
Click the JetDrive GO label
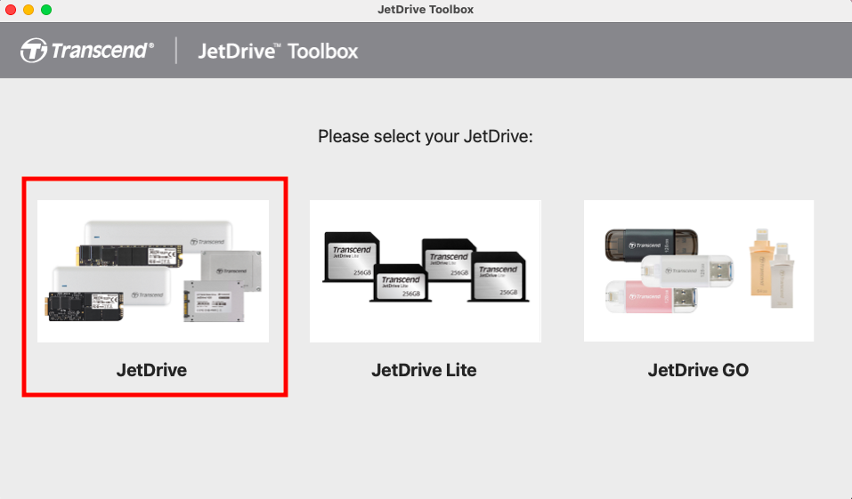pyautogui.click(x=698, y=370)
